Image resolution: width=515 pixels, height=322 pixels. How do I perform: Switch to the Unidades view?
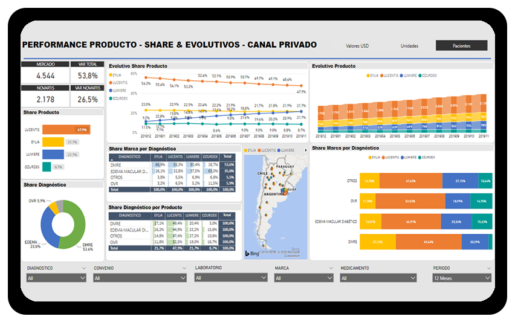pyautogui.click(x=410, y=46)
